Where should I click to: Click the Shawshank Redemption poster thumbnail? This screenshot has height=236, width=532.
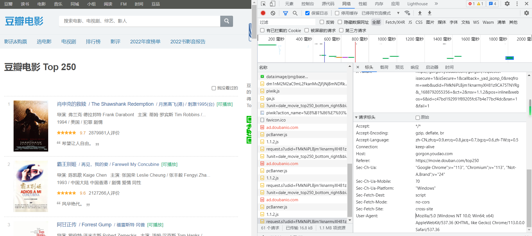point(31,126)
